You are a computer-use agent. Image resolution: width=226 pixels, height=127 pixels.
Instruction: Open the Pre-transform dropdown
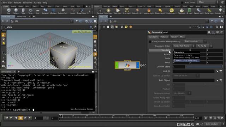click(x=195, y=41)
